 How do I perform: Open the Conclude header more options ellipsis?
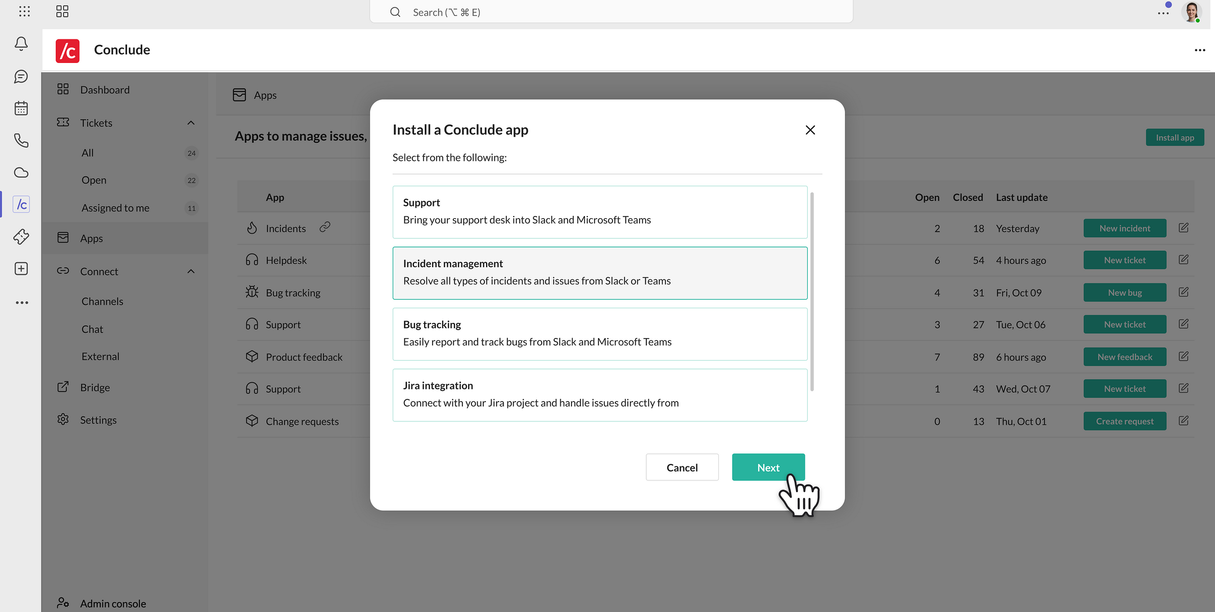coord(1200,50)
